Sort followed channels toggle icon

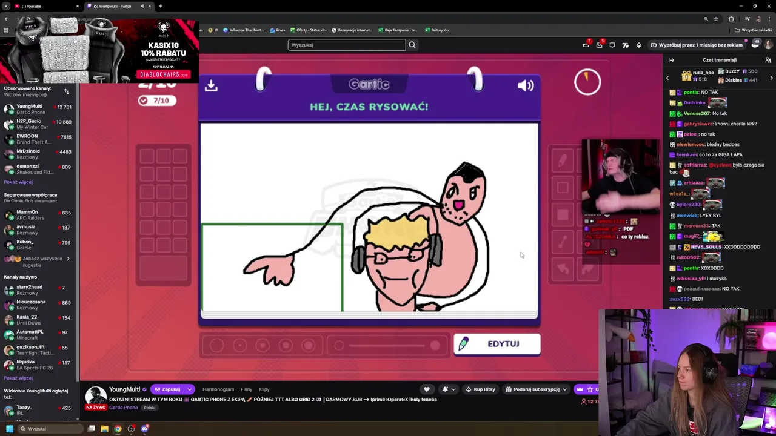tap(67, 91)
